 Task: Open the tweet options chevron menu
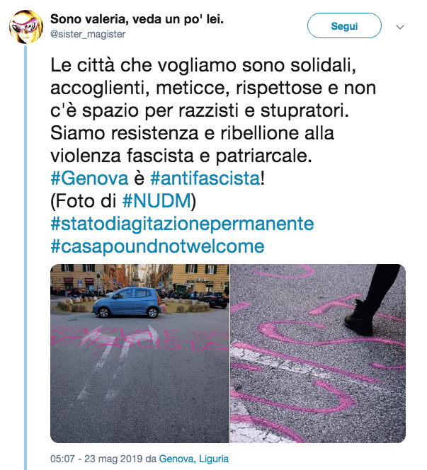pyautogui.click(x=400, y=27)
